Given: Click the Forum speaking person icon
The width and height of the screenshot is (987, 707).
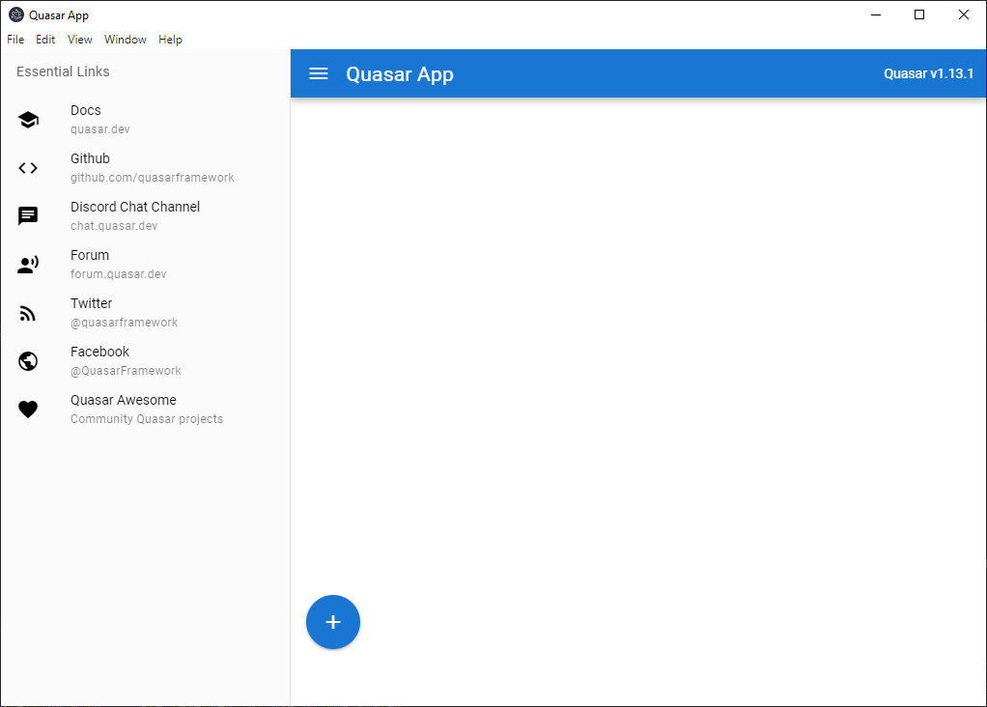Looking at the screenshot, I should click(x=28, y=265).
